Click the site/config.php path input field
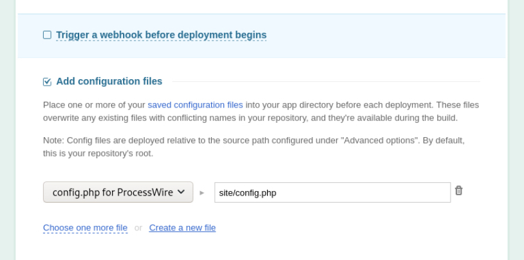This screenshot has height=260, width=524. coord(333,192)
